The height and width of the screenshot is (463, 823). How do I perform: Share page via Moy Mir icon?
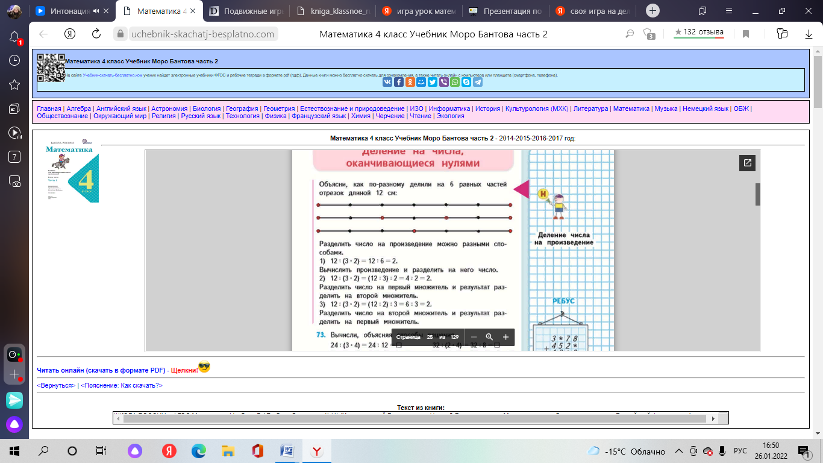(421, 82)
